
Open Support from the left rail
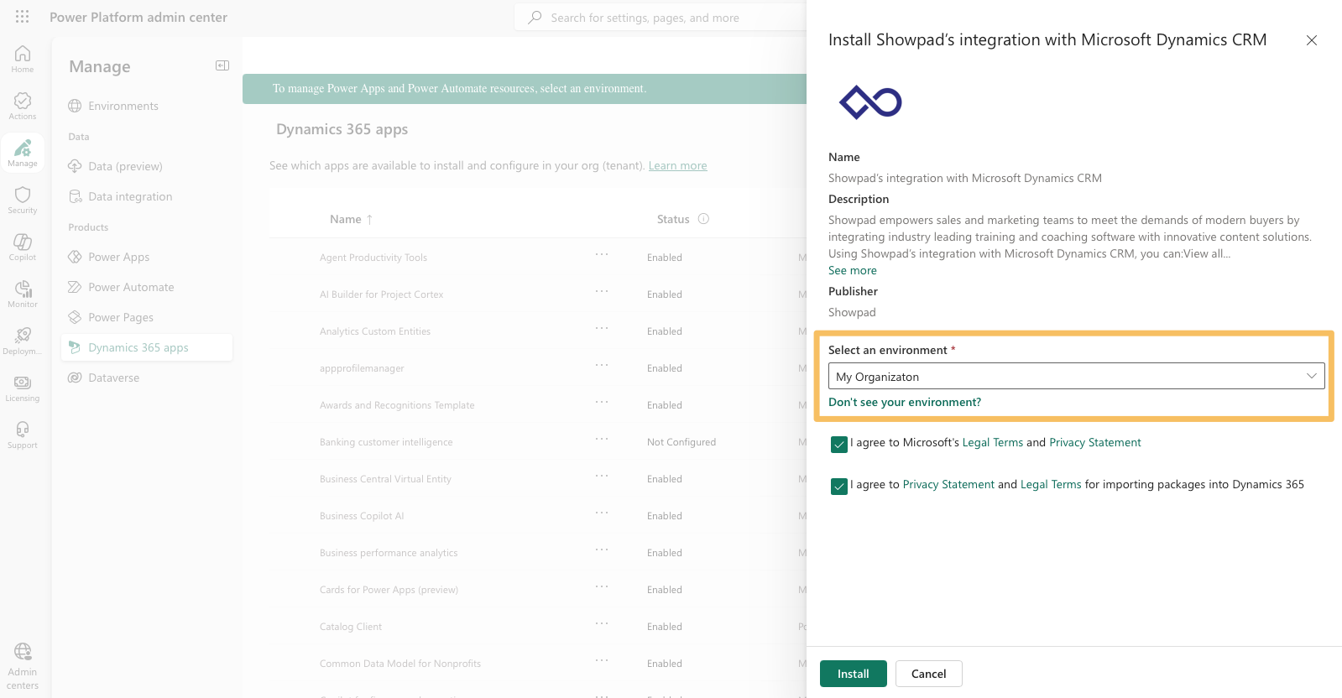(x=23, y=435)
